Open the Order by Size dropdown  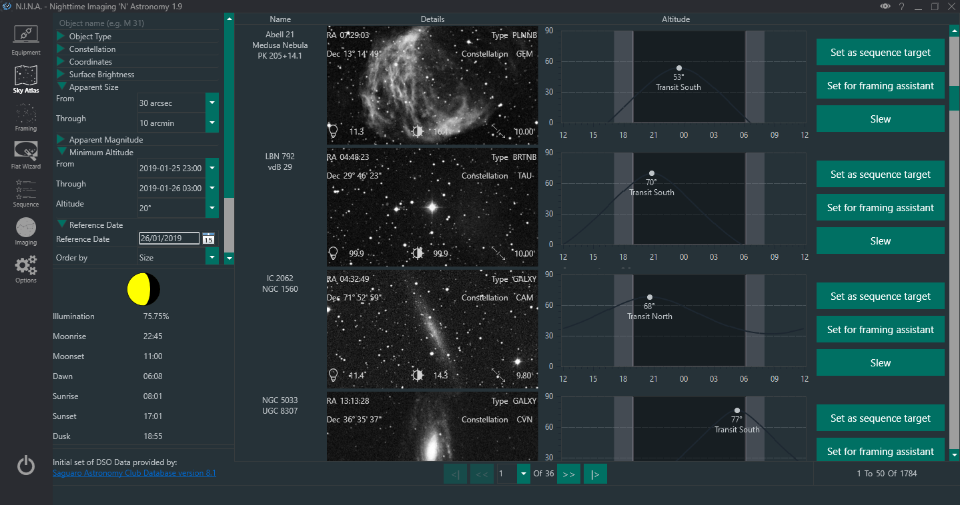(x=212, y=257)
